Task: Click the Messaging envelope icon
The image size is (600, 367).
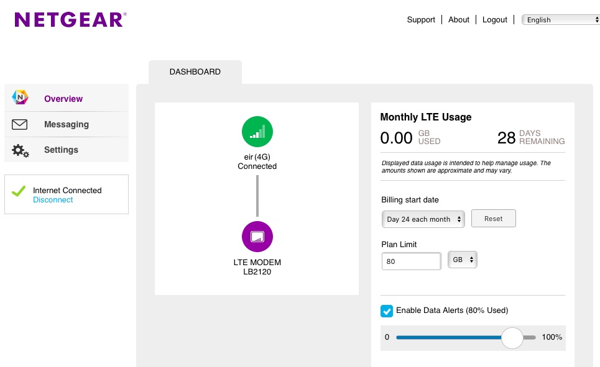Action: coord(20,124)
